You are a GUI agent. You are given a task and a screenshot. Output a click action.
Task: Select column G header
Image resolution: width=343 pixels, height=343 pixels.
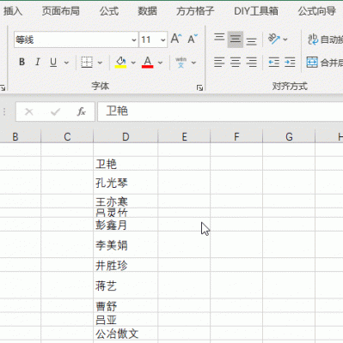click(x=289, y=136)
